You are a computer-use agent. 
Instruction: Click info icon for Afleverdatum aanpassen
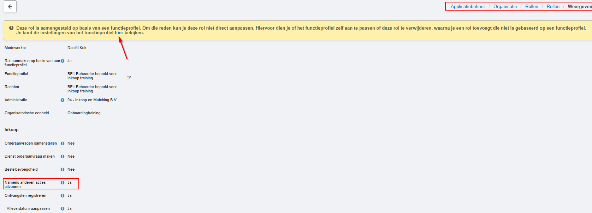[63, 209]
